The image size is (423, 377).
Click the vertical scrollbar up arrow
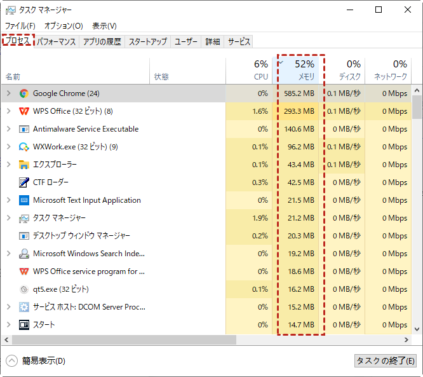417,90
